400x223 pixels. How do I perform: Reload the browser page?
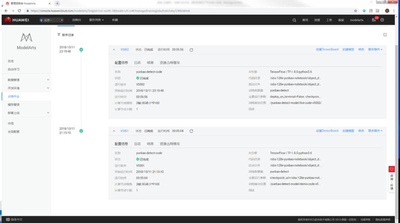(x=19, y=10)
